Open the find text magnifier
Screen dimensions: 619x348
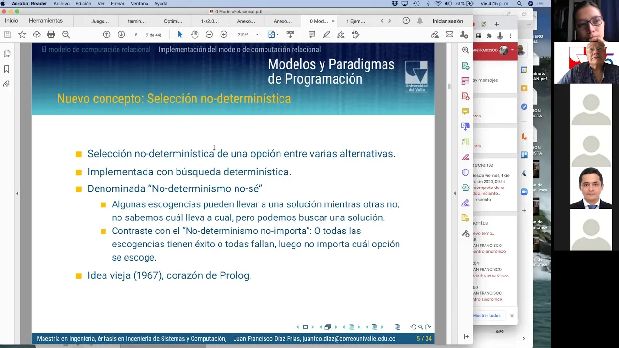click(x=66, y=34)
